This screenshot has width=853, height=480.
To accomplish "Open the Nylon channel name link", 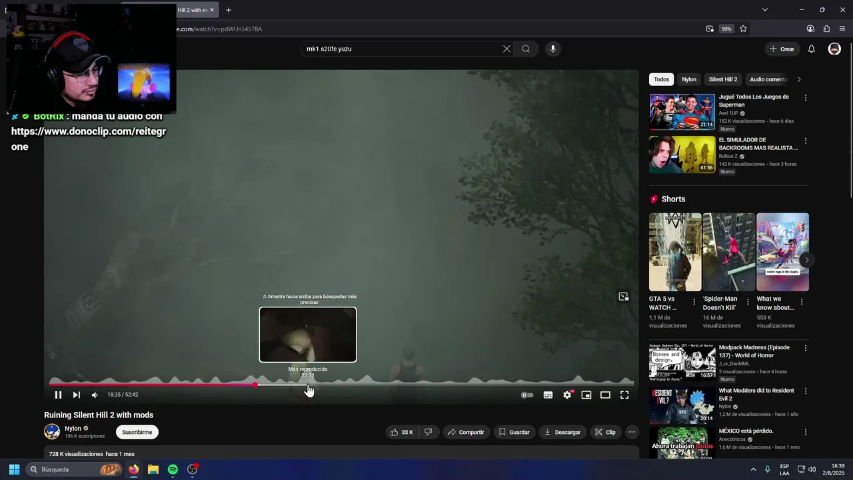I will click(73, 429).
